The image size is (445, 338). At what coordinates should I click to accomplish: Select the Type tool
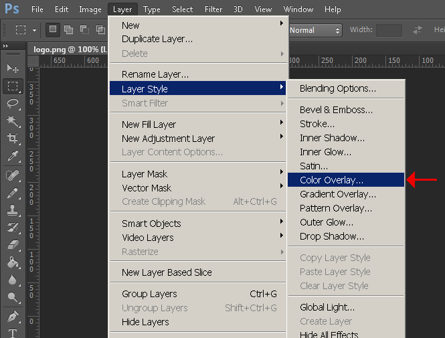13,333
